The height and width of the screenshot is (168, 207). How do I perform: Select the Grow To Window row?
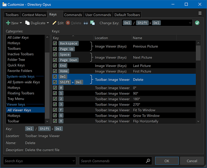point(124,116)
